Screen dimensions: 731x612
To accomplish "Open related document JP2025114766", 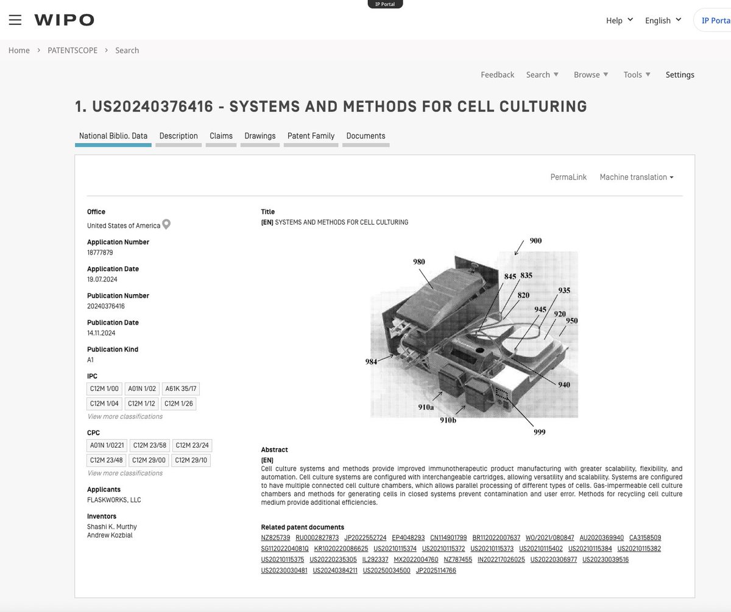I will tap(436, 571).
